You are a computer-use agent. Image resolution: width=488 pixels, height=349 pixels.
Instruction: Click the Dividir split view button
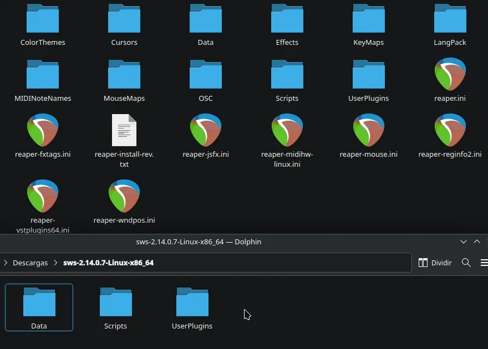click(x=435, y=263)
